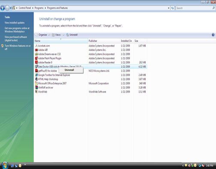Click Microsoft Corporation publisher cell
This screenshot has height=169, width=216.
click(99, 83)
